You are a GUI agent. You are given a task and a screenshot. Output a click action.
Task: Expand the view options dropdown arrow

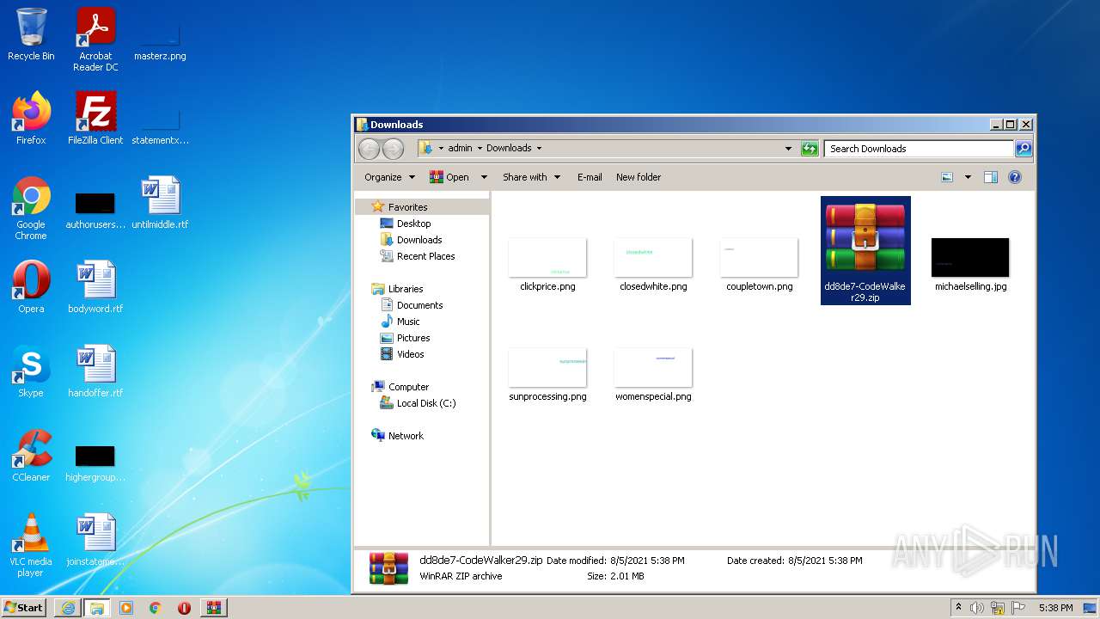[968, 177]
